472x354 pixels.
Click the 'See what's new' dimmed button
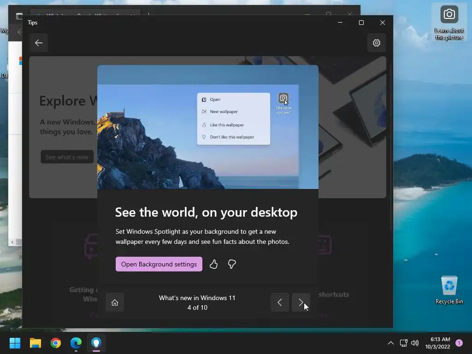click(67, 157)
